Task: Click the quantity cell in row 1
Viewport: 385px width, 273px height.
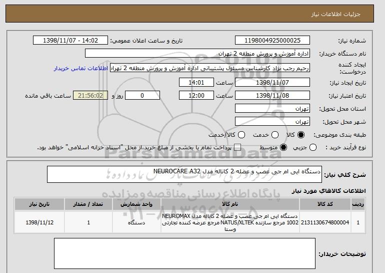Action: (x=88, y=222)
